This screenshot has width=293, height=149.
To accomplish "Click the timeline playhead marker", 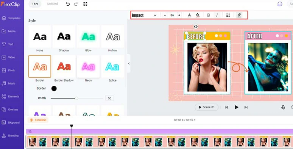I will pyautogui.click(x=72, y=125).
